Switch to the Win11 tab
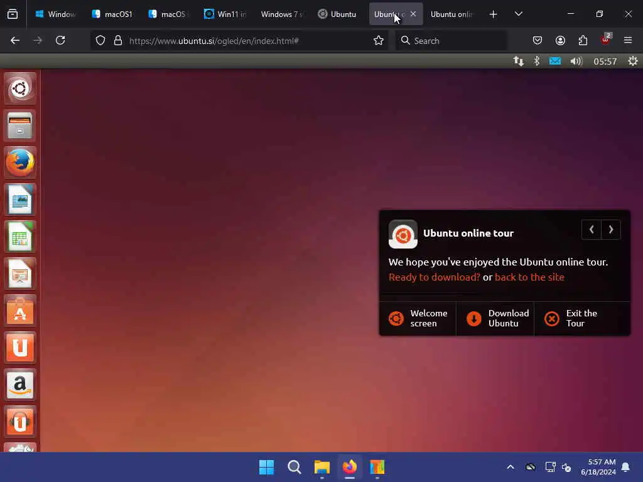643x482 pixels. coord(225,14)
